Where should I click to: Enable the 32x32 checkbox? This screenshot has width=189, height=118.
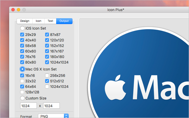click(x=22, y=81)
